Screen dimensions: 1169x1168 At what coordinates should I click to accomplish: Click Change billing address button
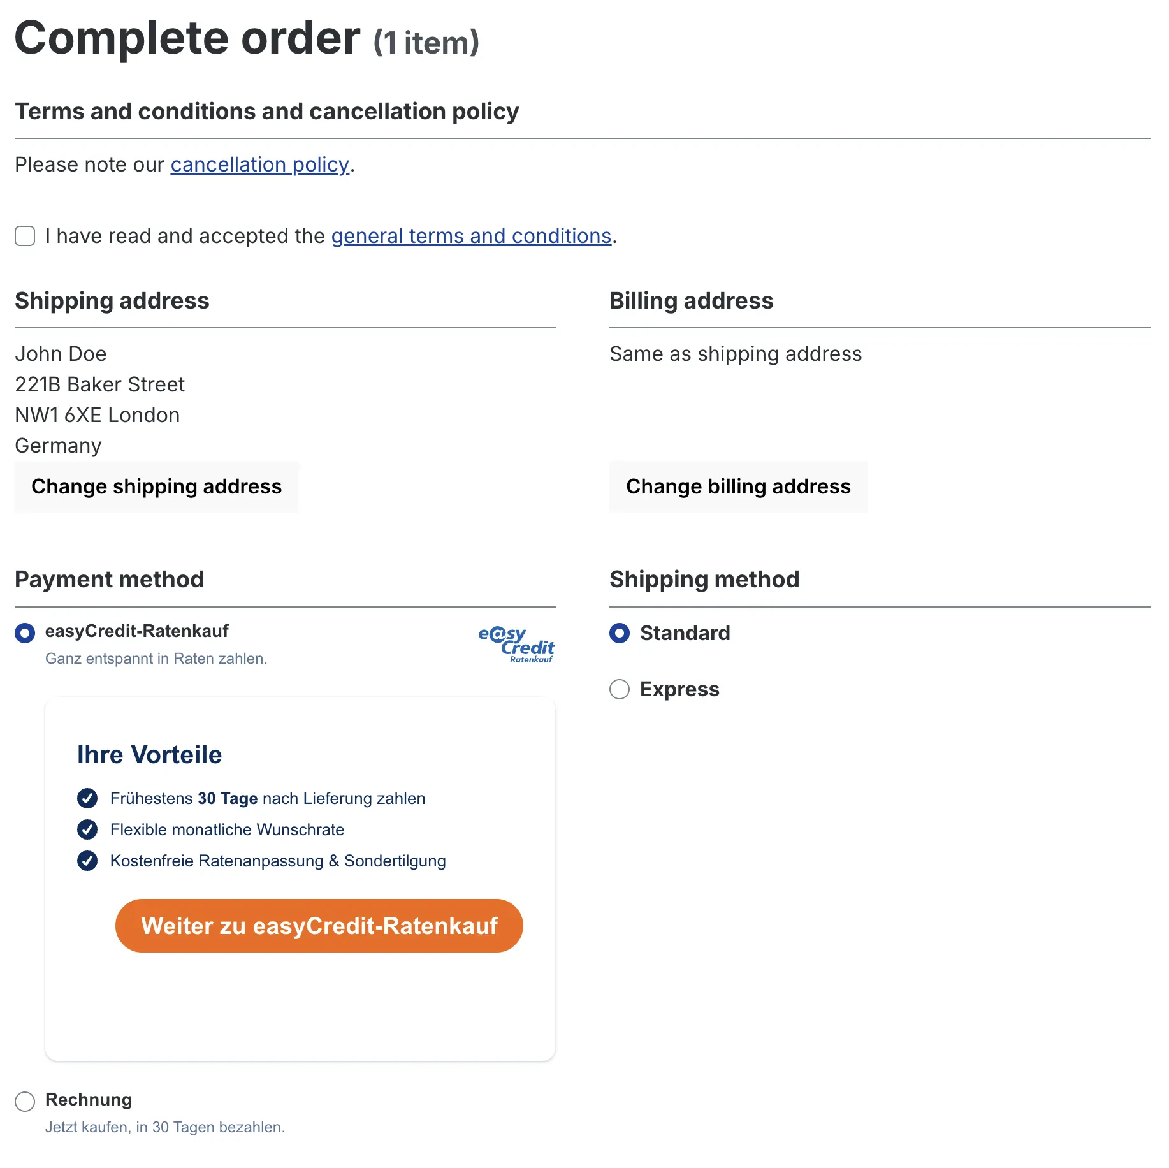tap(738, 486)
